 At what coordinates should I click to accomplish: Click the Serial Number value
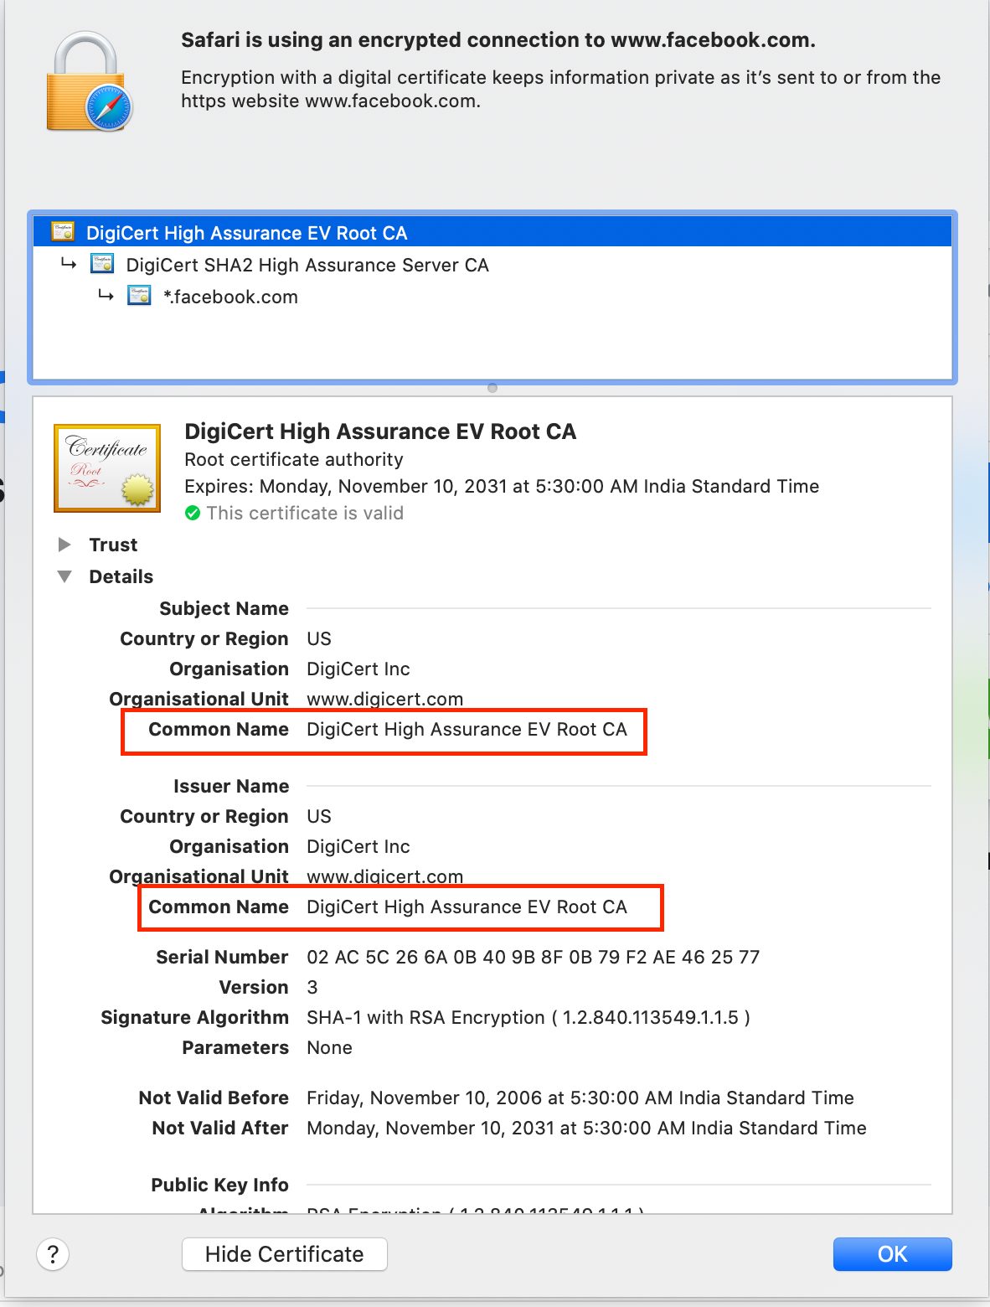[534, 957]
